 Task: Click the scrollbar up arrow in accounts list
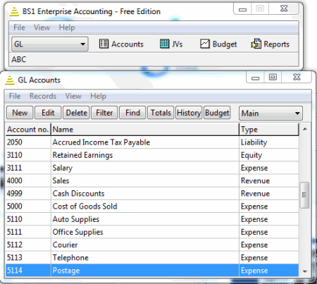[x=305, y=129]
